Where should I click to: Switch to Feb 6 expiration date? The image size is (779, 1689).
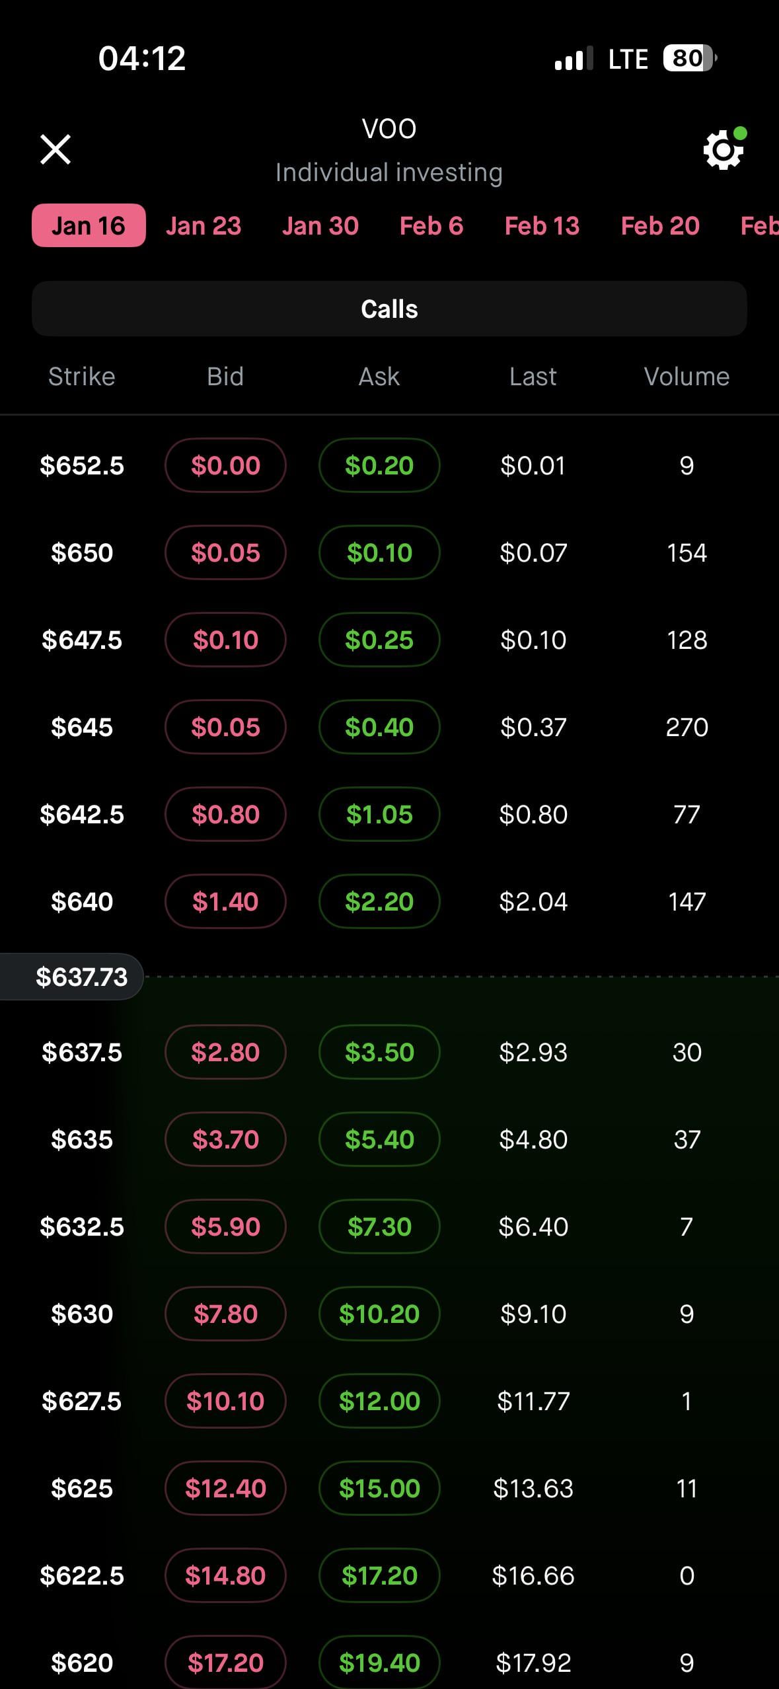[431, 226]
